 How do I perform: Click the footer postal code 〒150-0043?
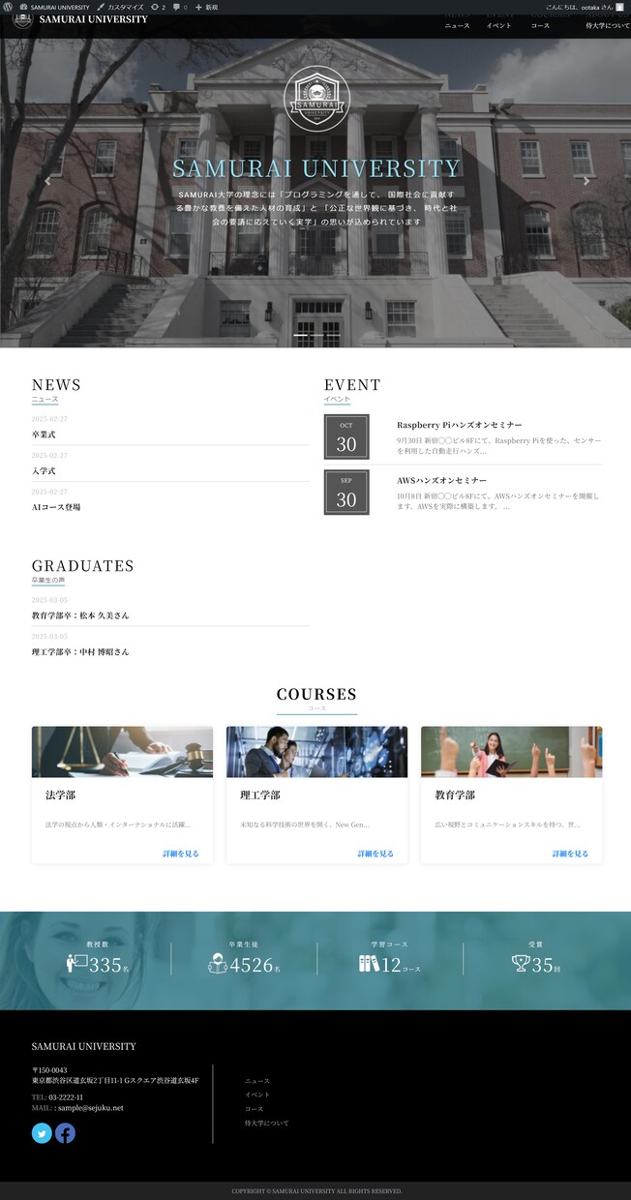[49, 1070]
